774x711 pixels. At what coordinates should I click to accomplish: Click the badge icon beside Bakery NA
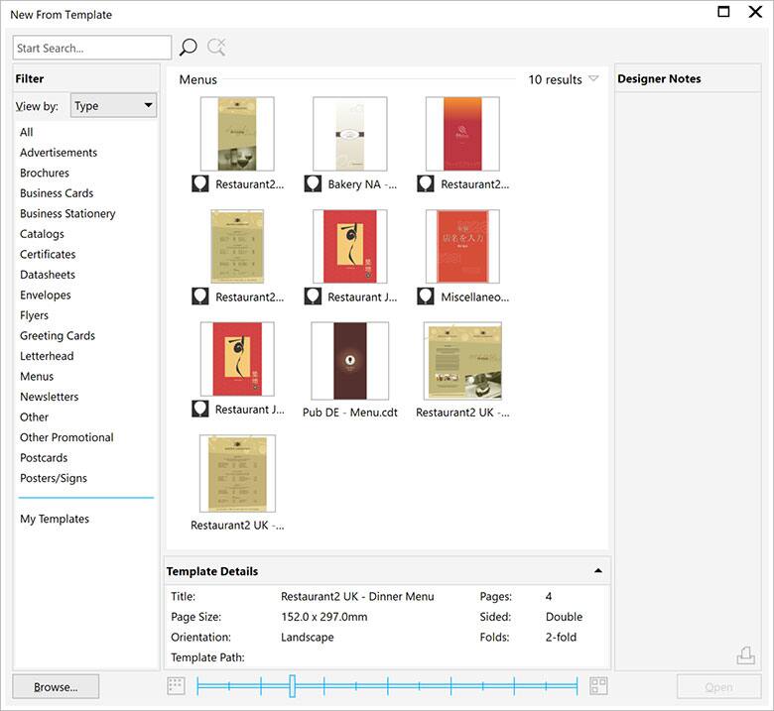313,184
